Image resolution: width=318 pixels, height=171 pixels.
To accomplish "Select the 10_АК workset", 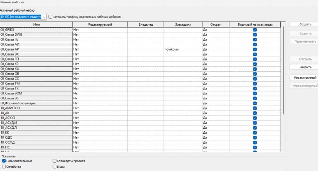I will pos(36,113).
